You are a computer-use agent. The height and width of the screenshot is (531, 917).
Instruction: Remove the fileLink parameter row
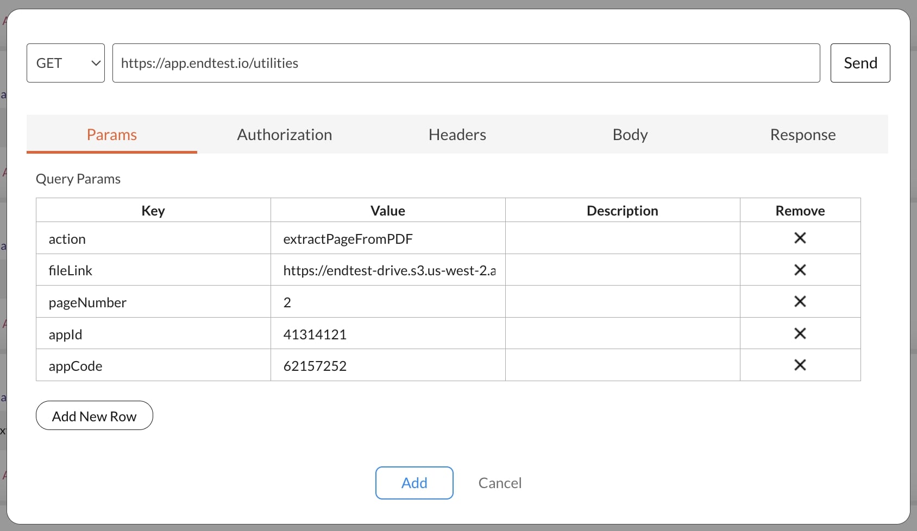pos(800,270)
